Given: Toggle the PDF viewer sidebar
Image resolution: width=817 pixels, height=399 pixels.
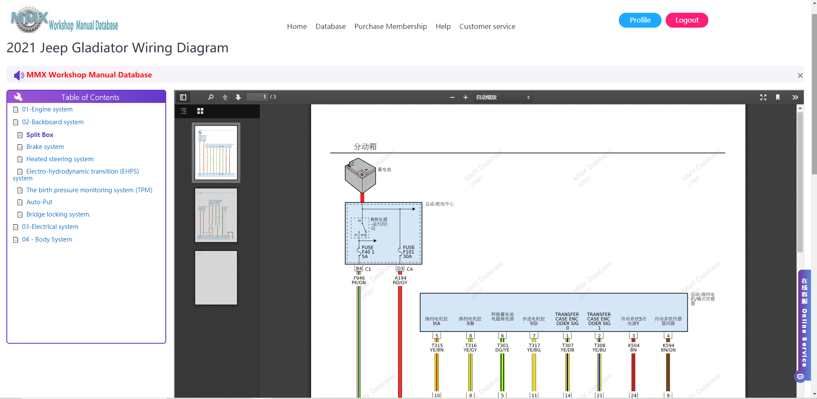Looking at the screenshot, I should point(183,97).
